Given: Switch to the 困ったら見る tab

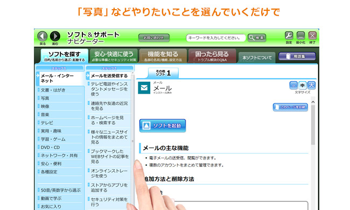Looking at the screenshot, I should 212,56.
